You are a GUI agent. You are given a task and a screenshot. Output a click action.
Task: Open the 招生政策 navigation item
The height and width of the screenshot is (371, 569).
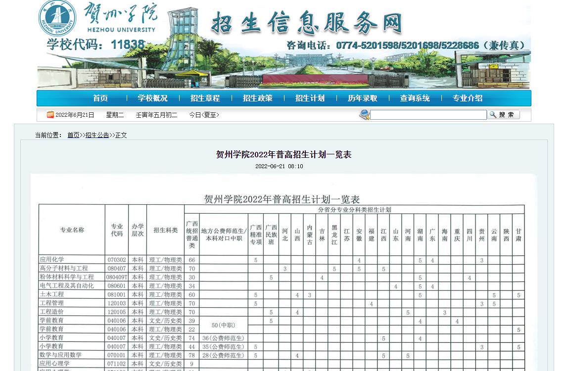point(257,98)
